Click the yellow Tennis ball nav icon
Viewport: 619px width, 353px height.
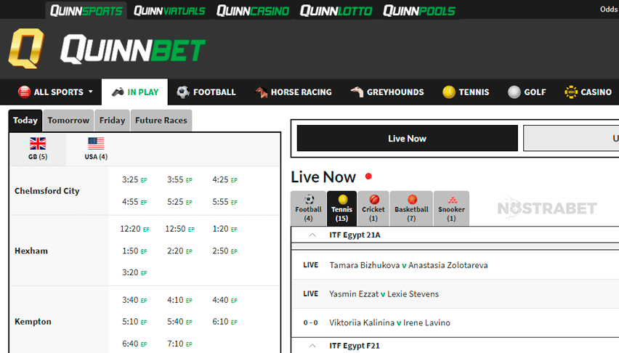click(449, 92)
